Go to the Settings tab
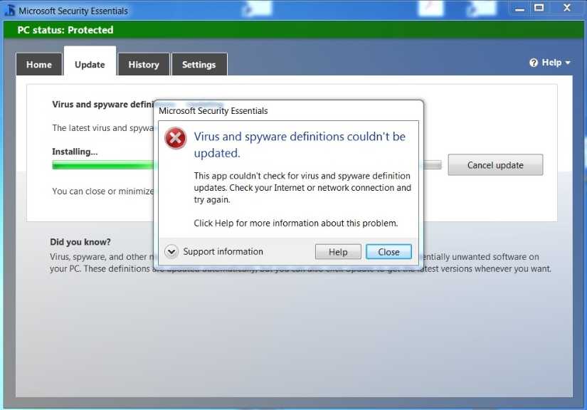This screenshot has height=410, width=587. 199,65
